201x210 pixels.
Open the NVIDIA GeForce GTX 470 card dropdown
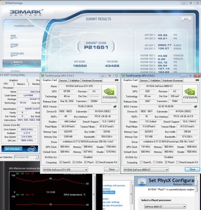click(65, 170)
